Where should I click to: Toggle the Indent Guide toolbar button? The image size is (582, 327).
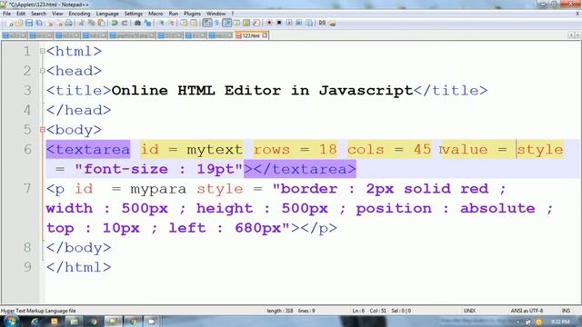point(226,23)
